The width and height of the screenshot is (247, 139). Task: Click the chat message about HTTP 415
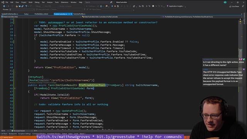click(223, 78)
